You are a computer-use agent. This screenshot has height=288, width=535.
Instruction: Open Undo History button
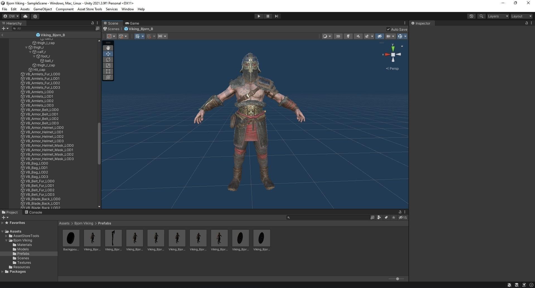click(x=471, y=16)
